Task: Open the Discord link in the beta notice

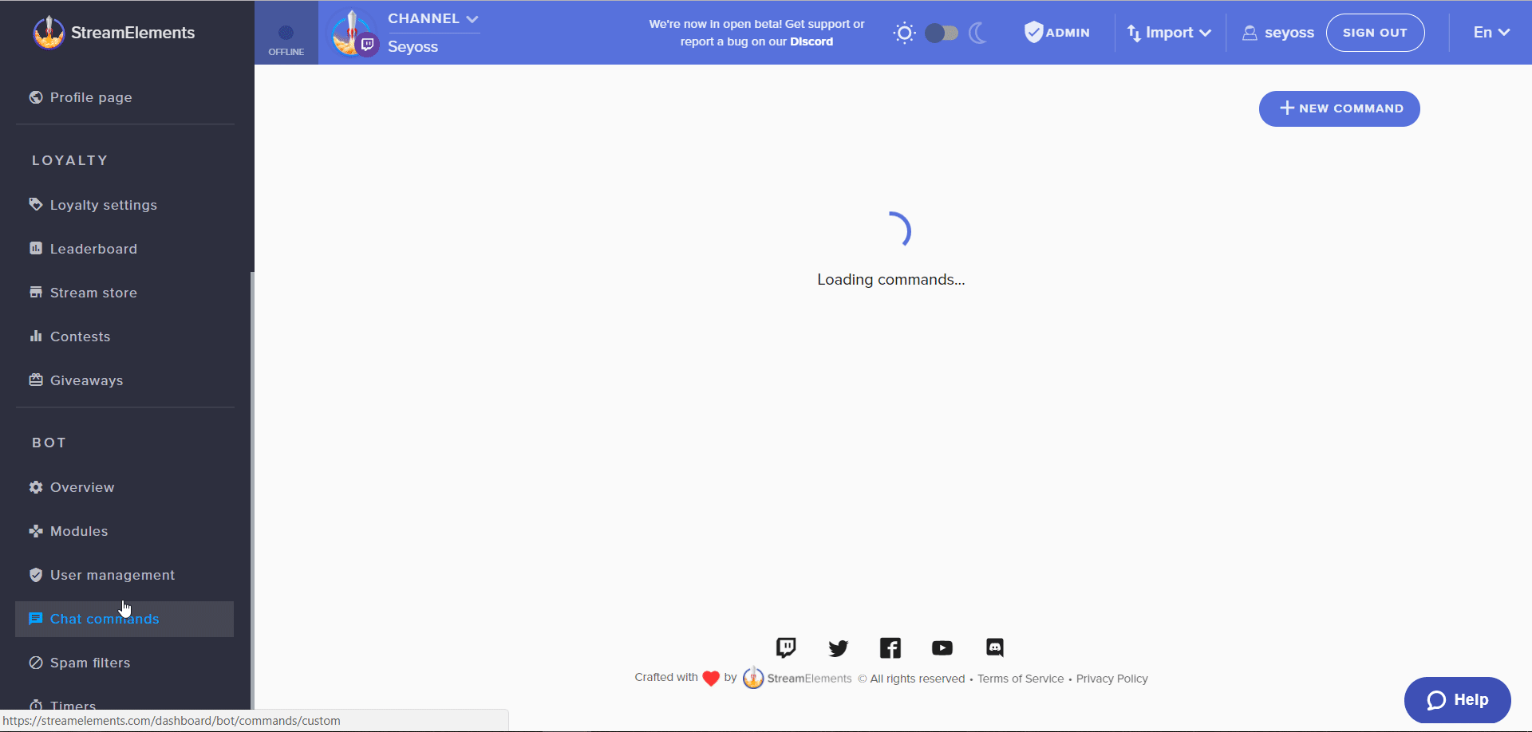Action: 811,41
